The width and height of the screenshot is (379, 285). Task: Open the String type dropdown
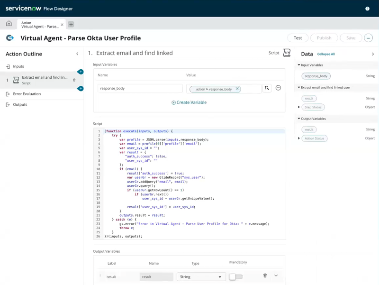tap(201, 277)
